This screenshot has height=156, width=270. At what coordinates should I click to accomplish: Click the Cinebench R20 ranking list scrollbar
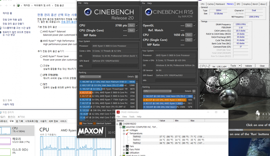pyautogui.click(x=137, y=100)
